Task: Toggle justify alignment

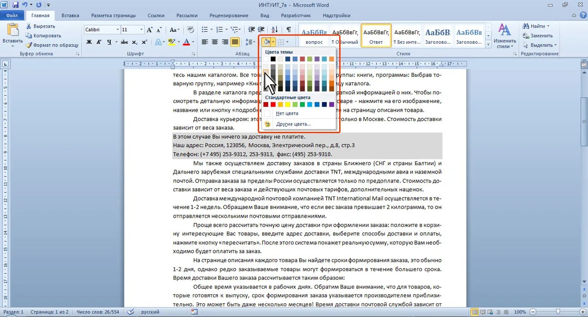Action: tap(235, 42)
